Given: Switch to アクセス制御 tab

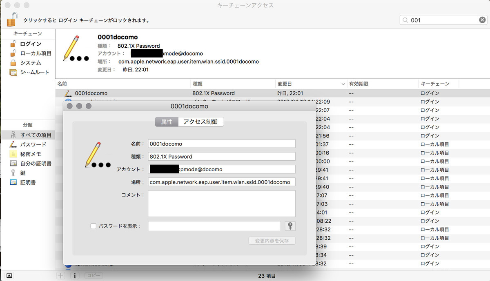Looking at the screenshot, I should pyautogui.click(x=200, y=122).
